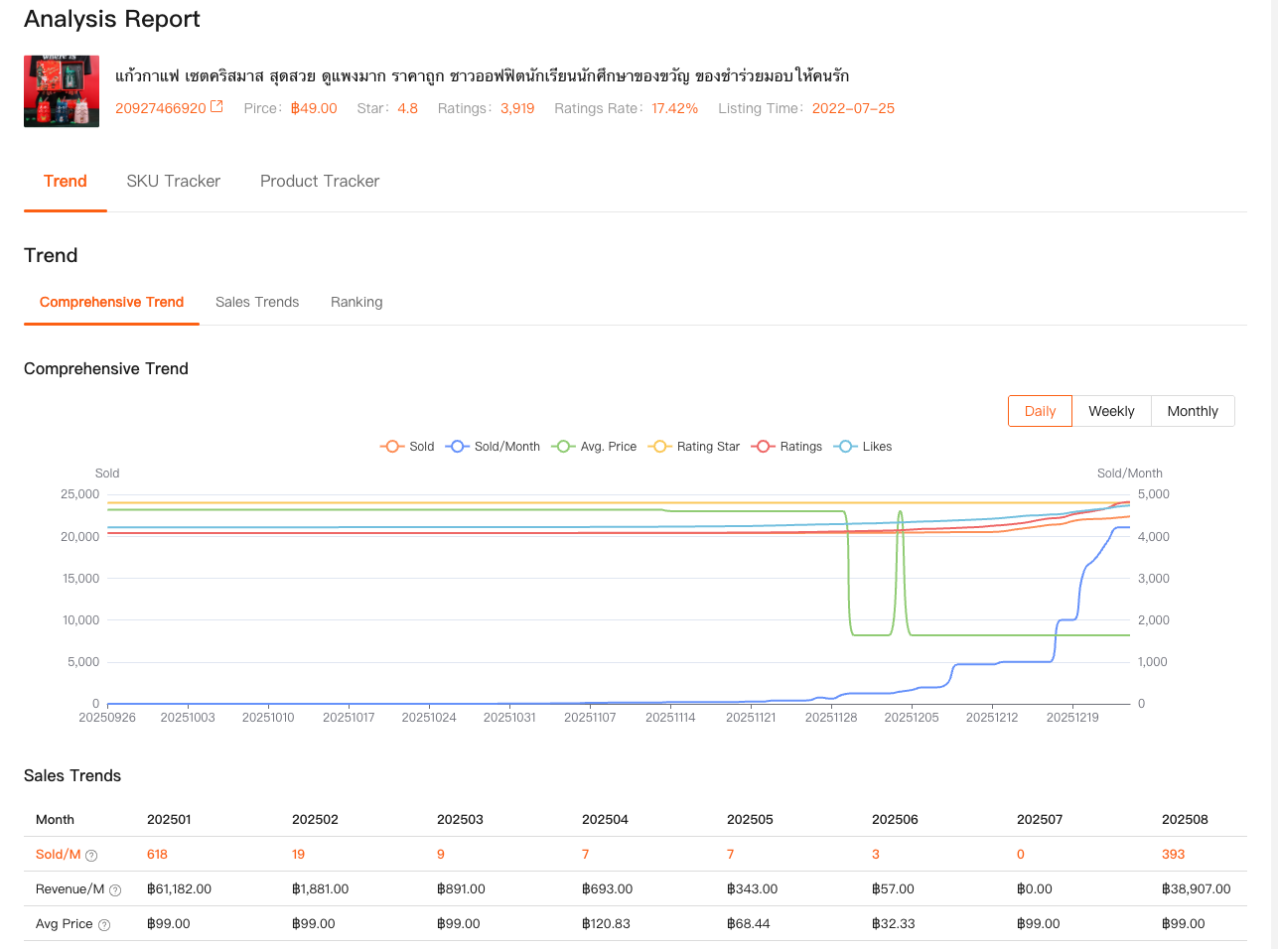The image size is (1278, 949).
Task: Select the Monthly chart view
Action: (1192, 411)
